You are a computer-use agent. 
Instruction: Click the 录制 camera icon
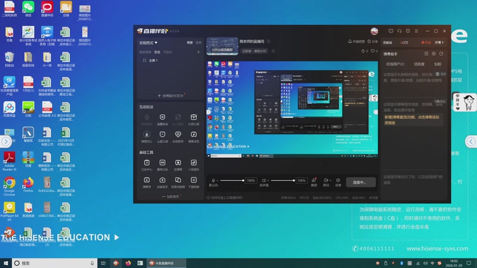(x=326, y=180)
